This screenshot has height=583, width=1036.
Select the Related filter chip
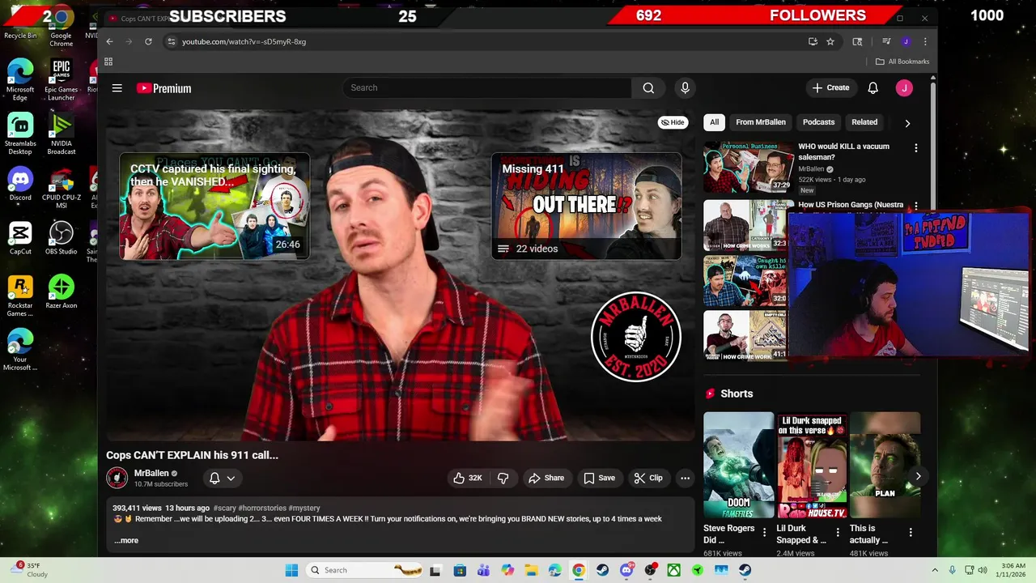[x=864, y=122]
